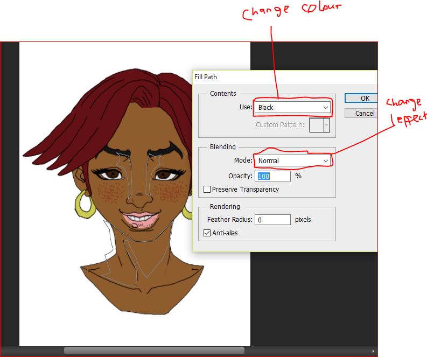Open the Use dropdown showing Black
This screenshot has width=427, height=357.
point(292,107)
